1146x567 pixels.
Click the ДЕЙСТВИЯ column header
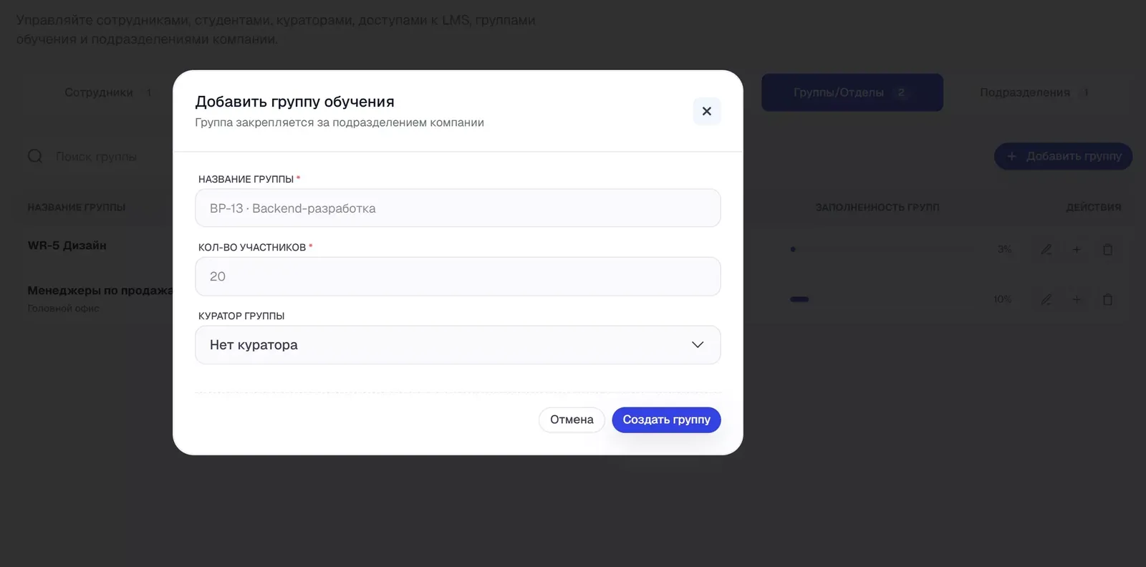click(1094, 208)
